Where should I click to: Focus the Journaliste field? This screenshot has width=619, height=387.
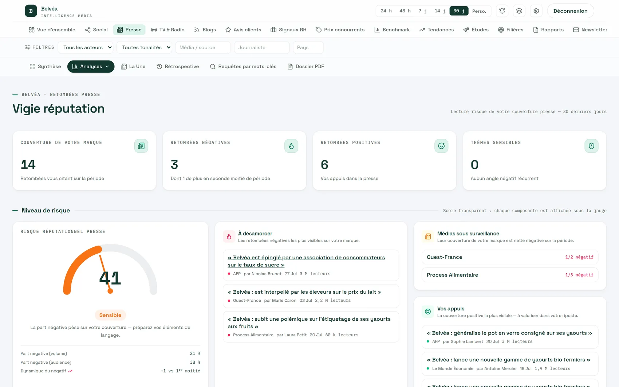point(262,47)
